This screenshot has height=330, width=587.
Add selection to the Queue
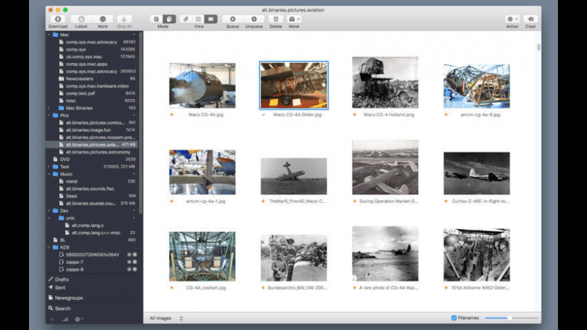[x=233, y=20]
